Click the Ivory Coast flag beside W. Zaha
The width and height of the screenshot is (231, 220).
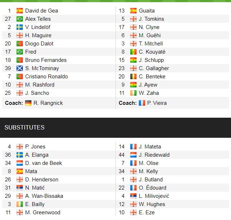pos(133,93)
